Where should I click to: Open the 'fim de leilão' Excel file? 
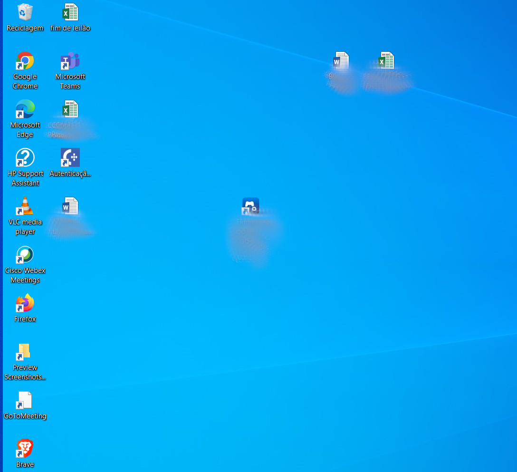click(70, 12)
